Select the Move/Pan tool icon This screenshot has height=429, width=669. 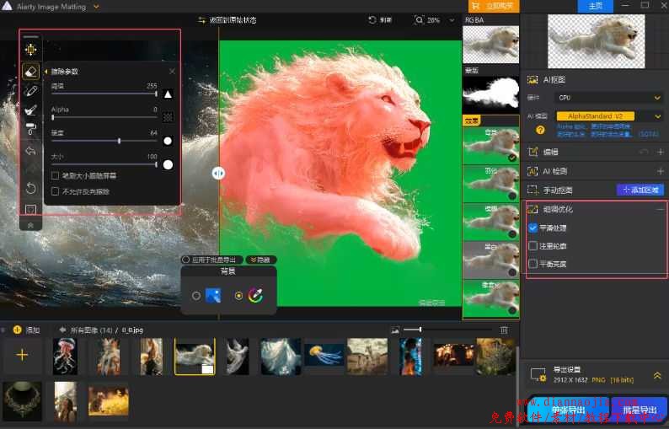(x=30, y=51)
